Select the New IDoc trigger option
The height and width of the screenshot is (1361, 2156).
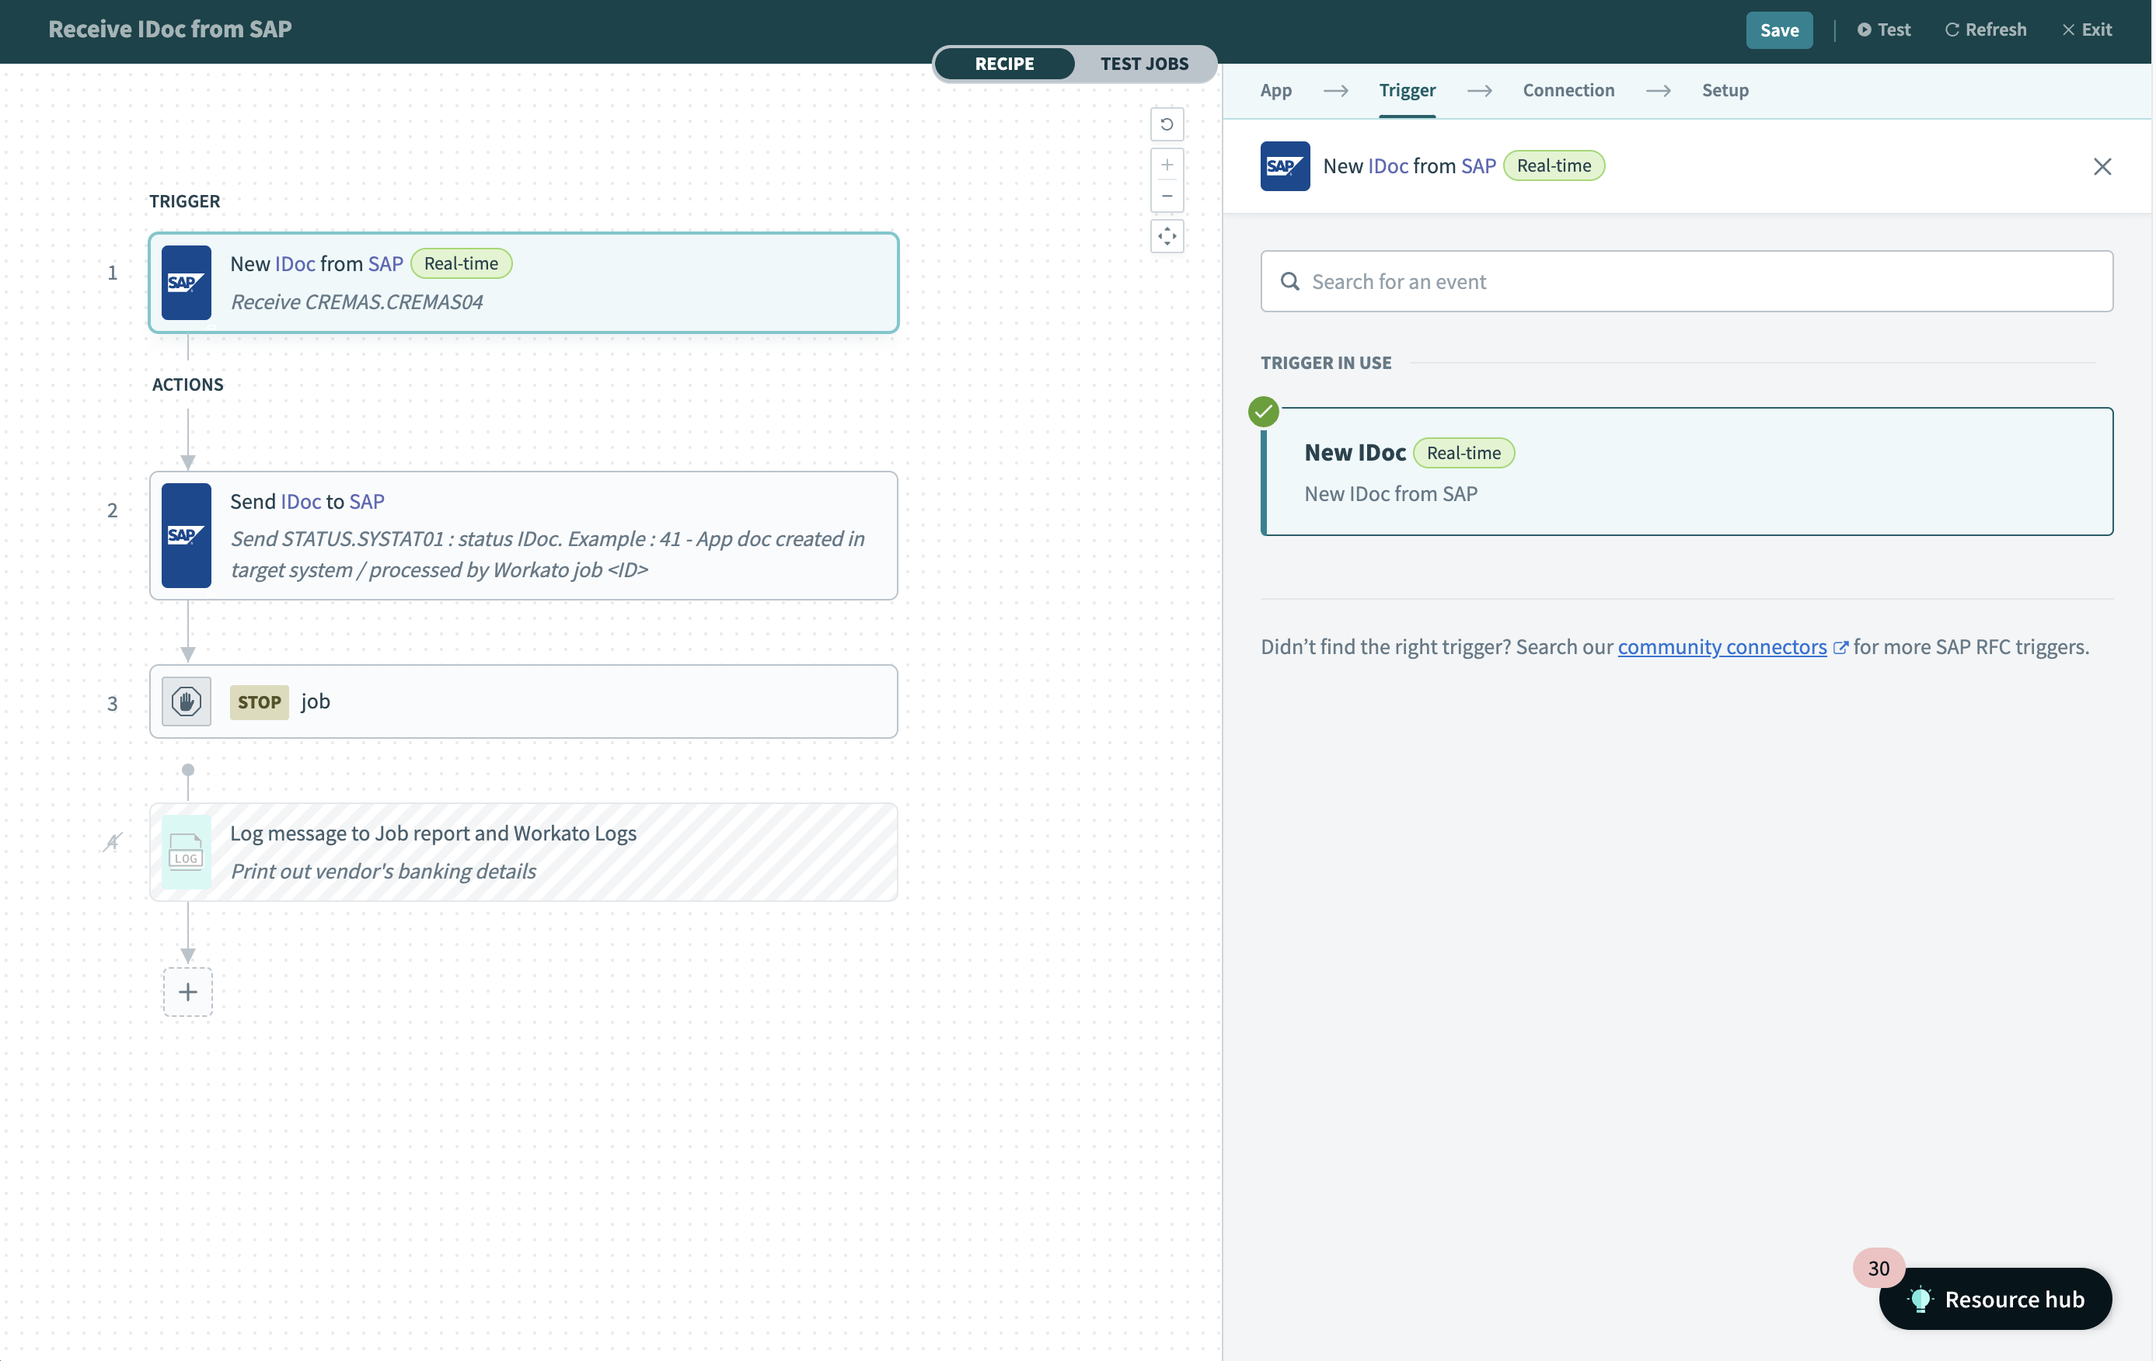pyautogui.click(x=1687, y=472)
